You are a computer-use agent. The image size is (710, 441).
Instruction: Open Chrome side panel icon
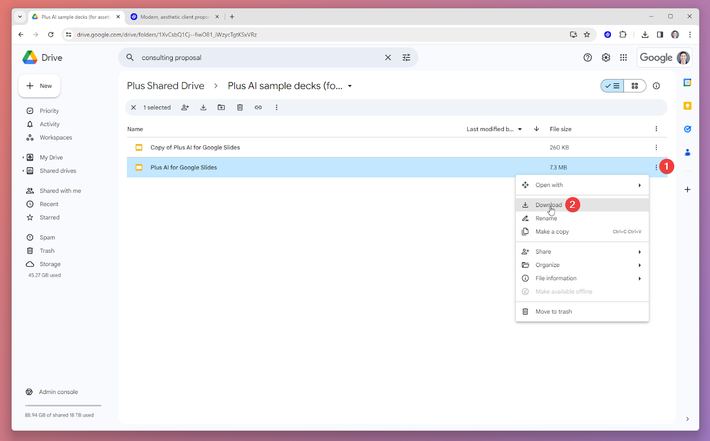pyautogui.click(x=660, y=35)
